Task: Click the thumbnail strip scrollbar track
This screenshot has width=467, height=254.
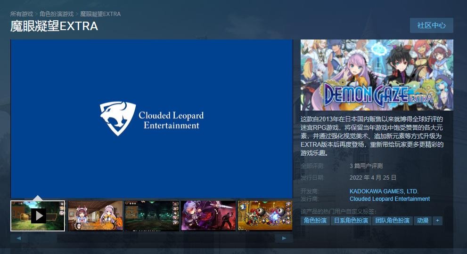Action: click(x=151, y=238)
